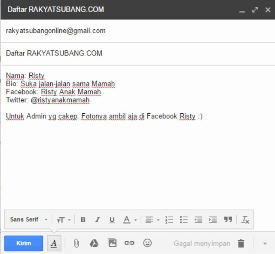Image resolution: width=275 pixels, height=254 pixels.
Task: Close the compose window
Action: 268,9
